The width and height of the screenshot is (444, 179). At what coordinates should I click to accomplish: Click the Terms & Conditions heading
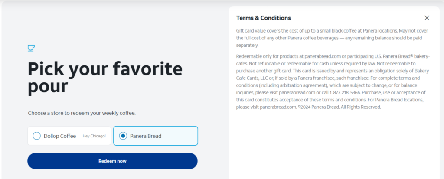coord(263,18)
